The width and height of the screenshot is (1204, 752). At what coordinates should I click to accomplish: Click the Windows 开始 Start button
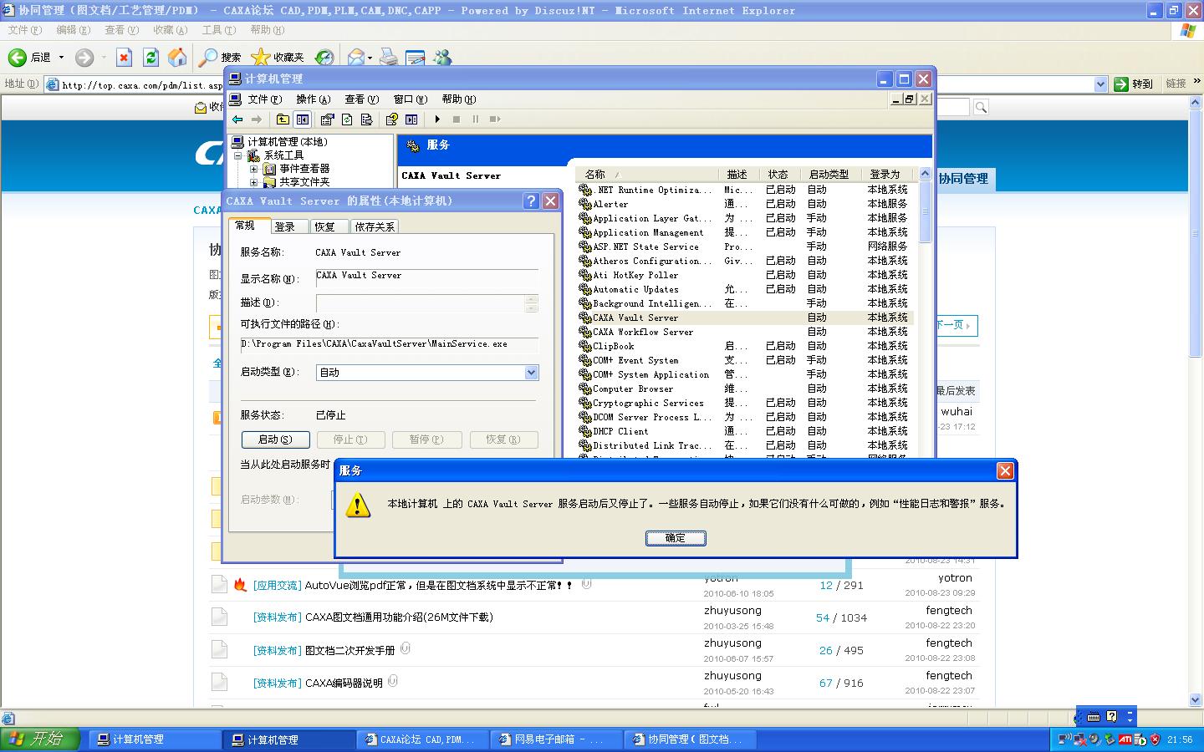[40, 739]
